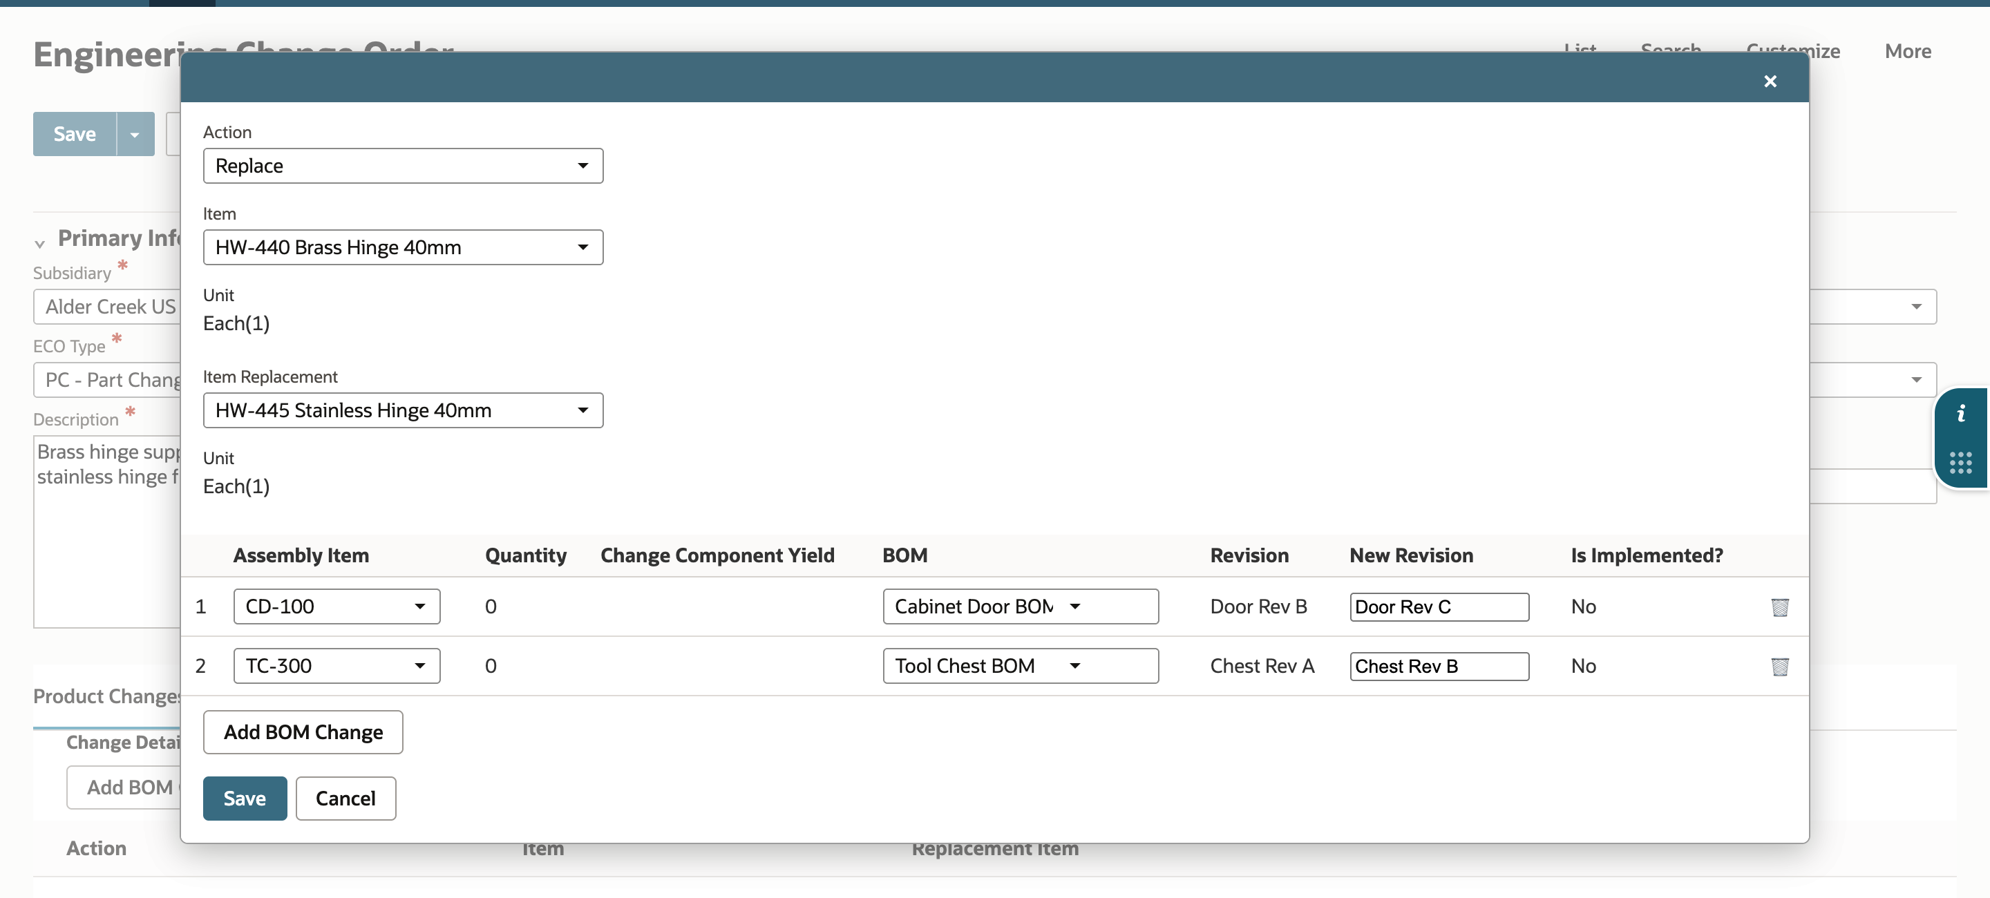Click the New Revision column header
1990x898 pixels.
click(x=1412, y=555)
